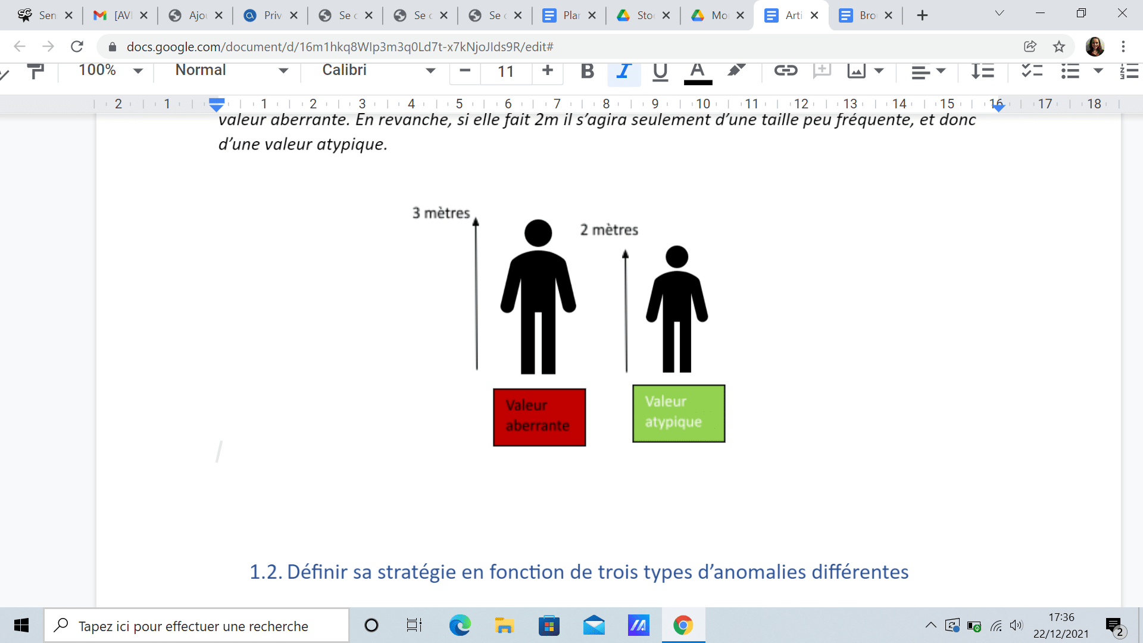The image size is (1143, 643).
Task: Toggle underline formatting
Action: 660,71
